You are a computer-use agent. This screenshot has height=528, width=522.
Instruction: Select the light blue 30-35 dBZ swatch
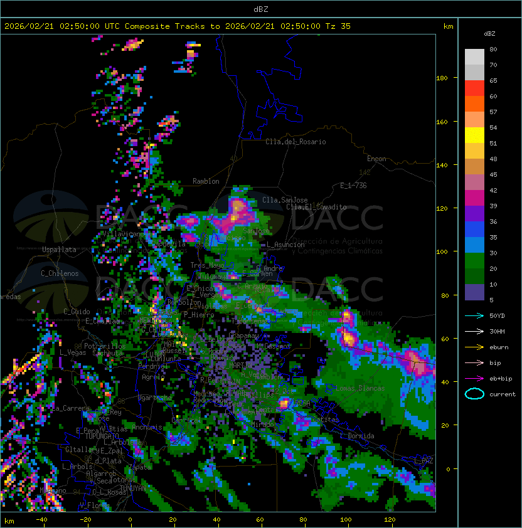point(474,245)
